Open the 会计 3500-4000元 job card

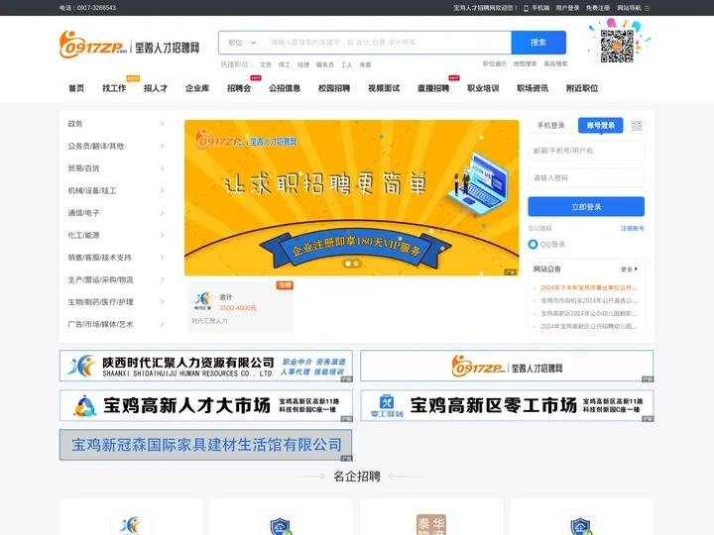click(240, 307)
